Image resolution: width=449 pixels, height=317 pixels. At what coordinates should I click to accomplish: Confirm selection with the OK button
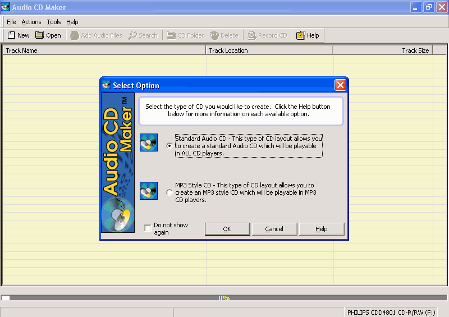point(227,229)
